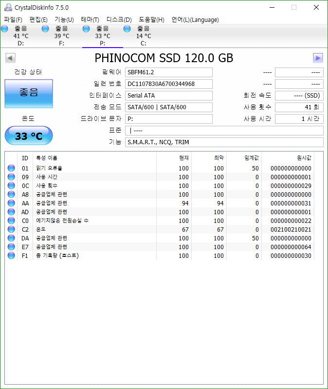The width and height of the screenshot is (328, 389).
Task: Go to previous disk with left arrow
Action: [10, 58]
